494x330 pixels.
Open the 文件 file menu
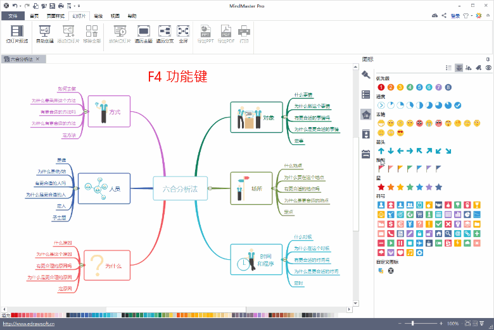[x=13, y=16]
